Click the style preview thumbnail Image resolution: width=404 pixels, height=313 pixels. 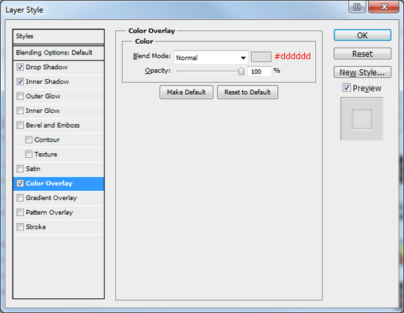362,118
